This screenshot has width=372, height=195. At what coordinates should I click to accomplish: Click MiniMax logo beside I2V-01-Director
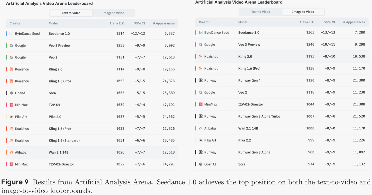tap(201, 104)
